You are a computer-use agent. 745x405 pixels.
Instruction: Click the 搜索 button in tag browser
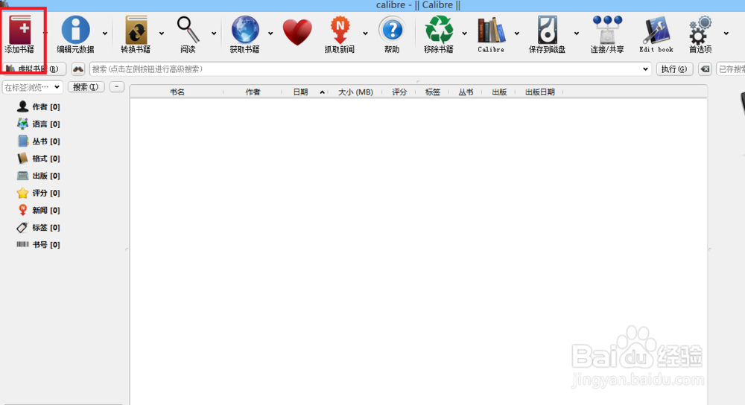click(x=86, y=87)
